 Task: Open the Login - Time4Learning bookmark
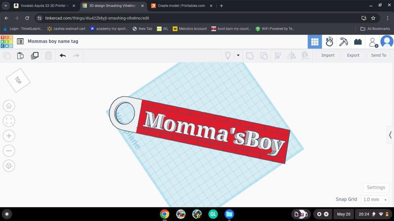pos(23,29)
